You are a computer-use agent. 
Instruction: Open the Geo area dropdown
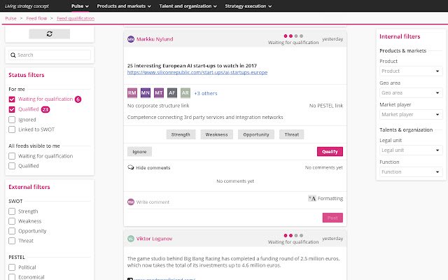[411, 93]
